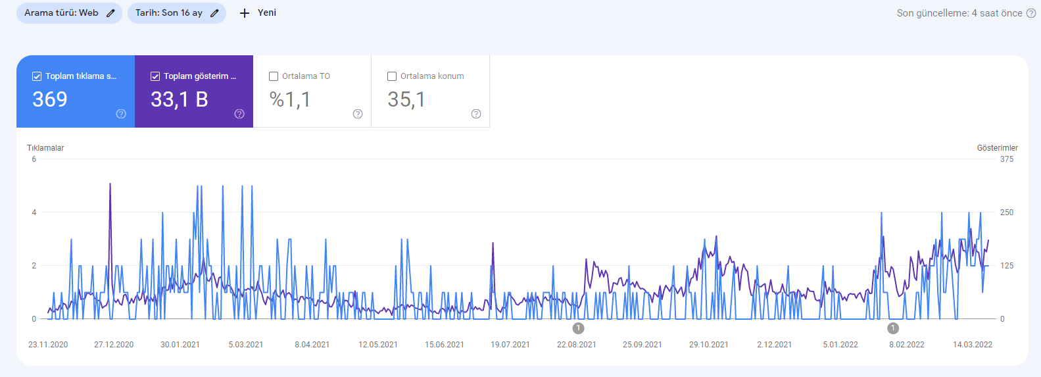The image size is (1041, 377).
Task: Edit the 'Tarih: Son 16 ay' pencil icon
Action: coord(214,13)
